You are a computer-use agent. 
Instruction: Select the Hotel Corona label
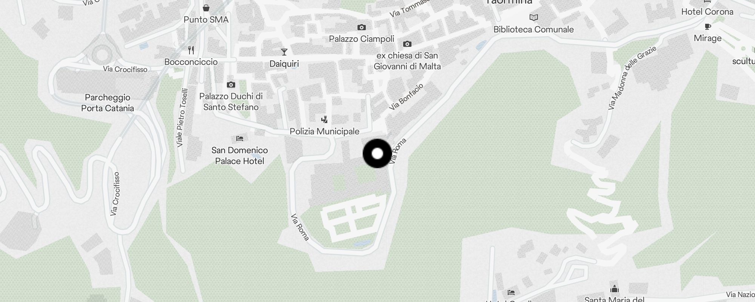tap(707, 12)
